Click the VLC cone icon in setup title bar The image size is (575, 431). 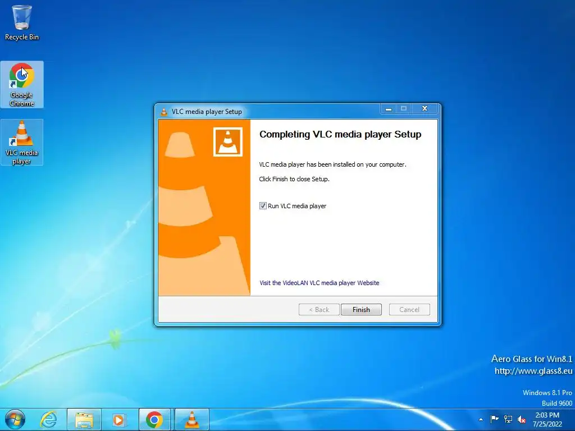click(x=163, y=112)
